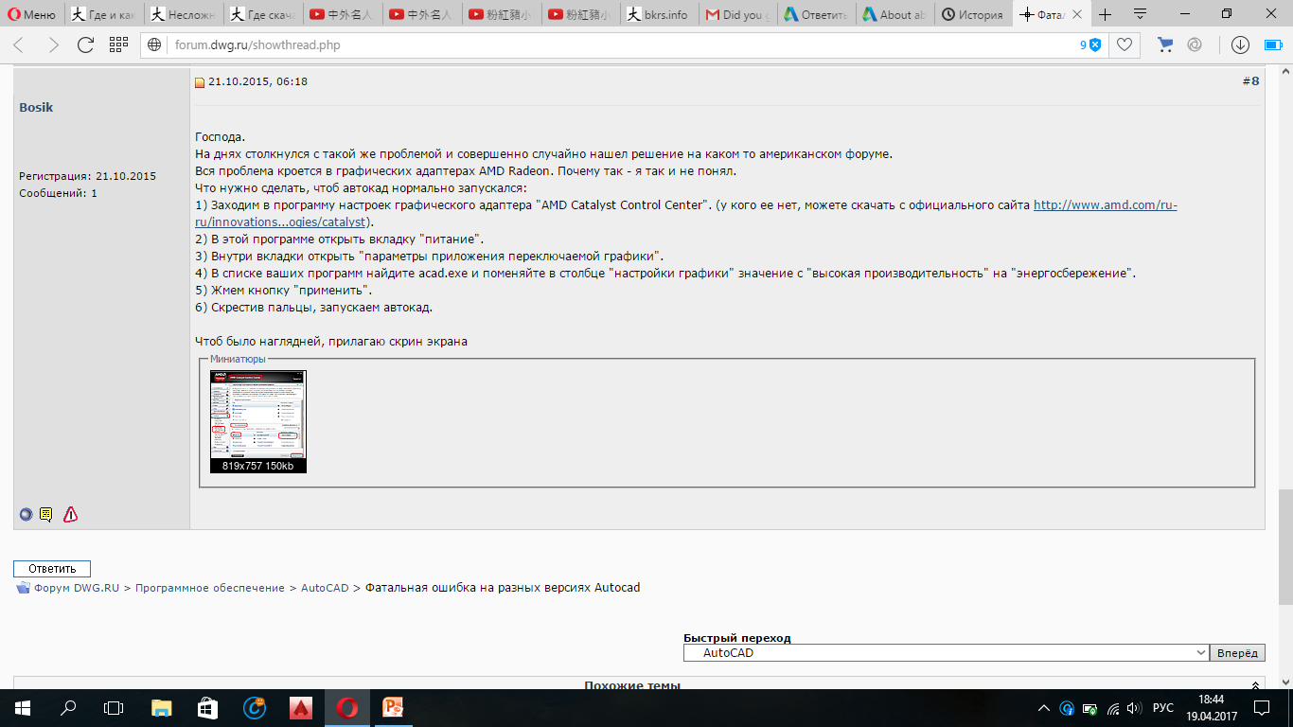Open the Task View icon
Image resolution: width=1293 pixels, height=727 pixels.
tap(114, 708)
